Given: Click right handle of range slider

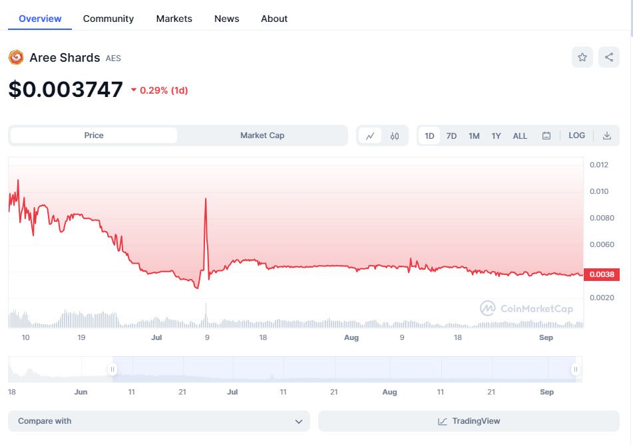Looking at the screenshot, I should click(x=576, y=369).
